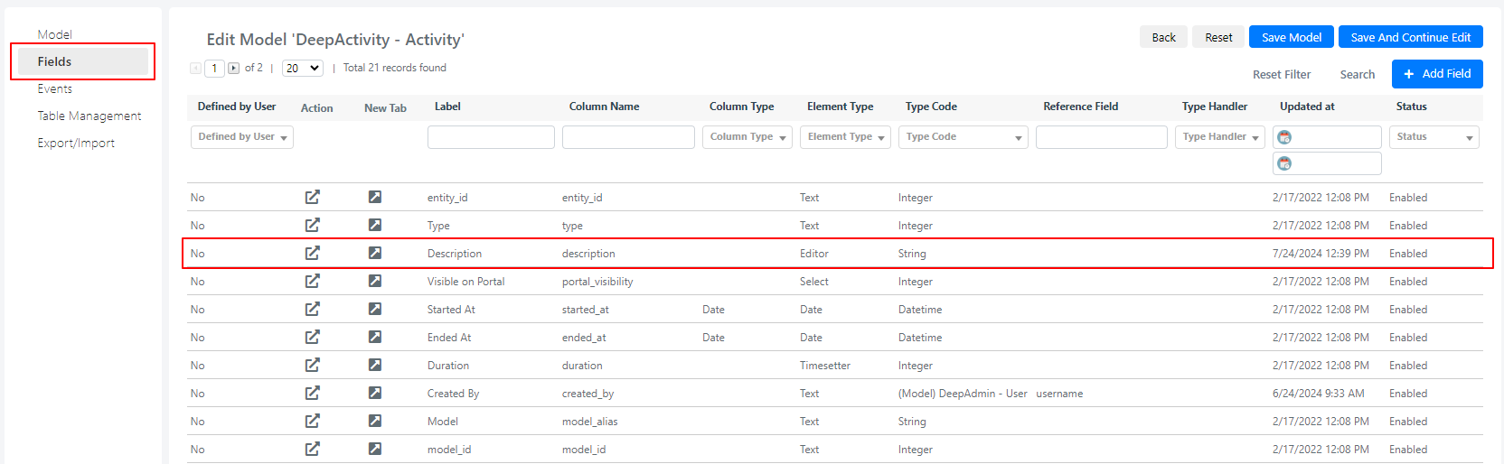Open Type Code filter dropdown
Screen dimensions: 1504x464
coord(963,137)
